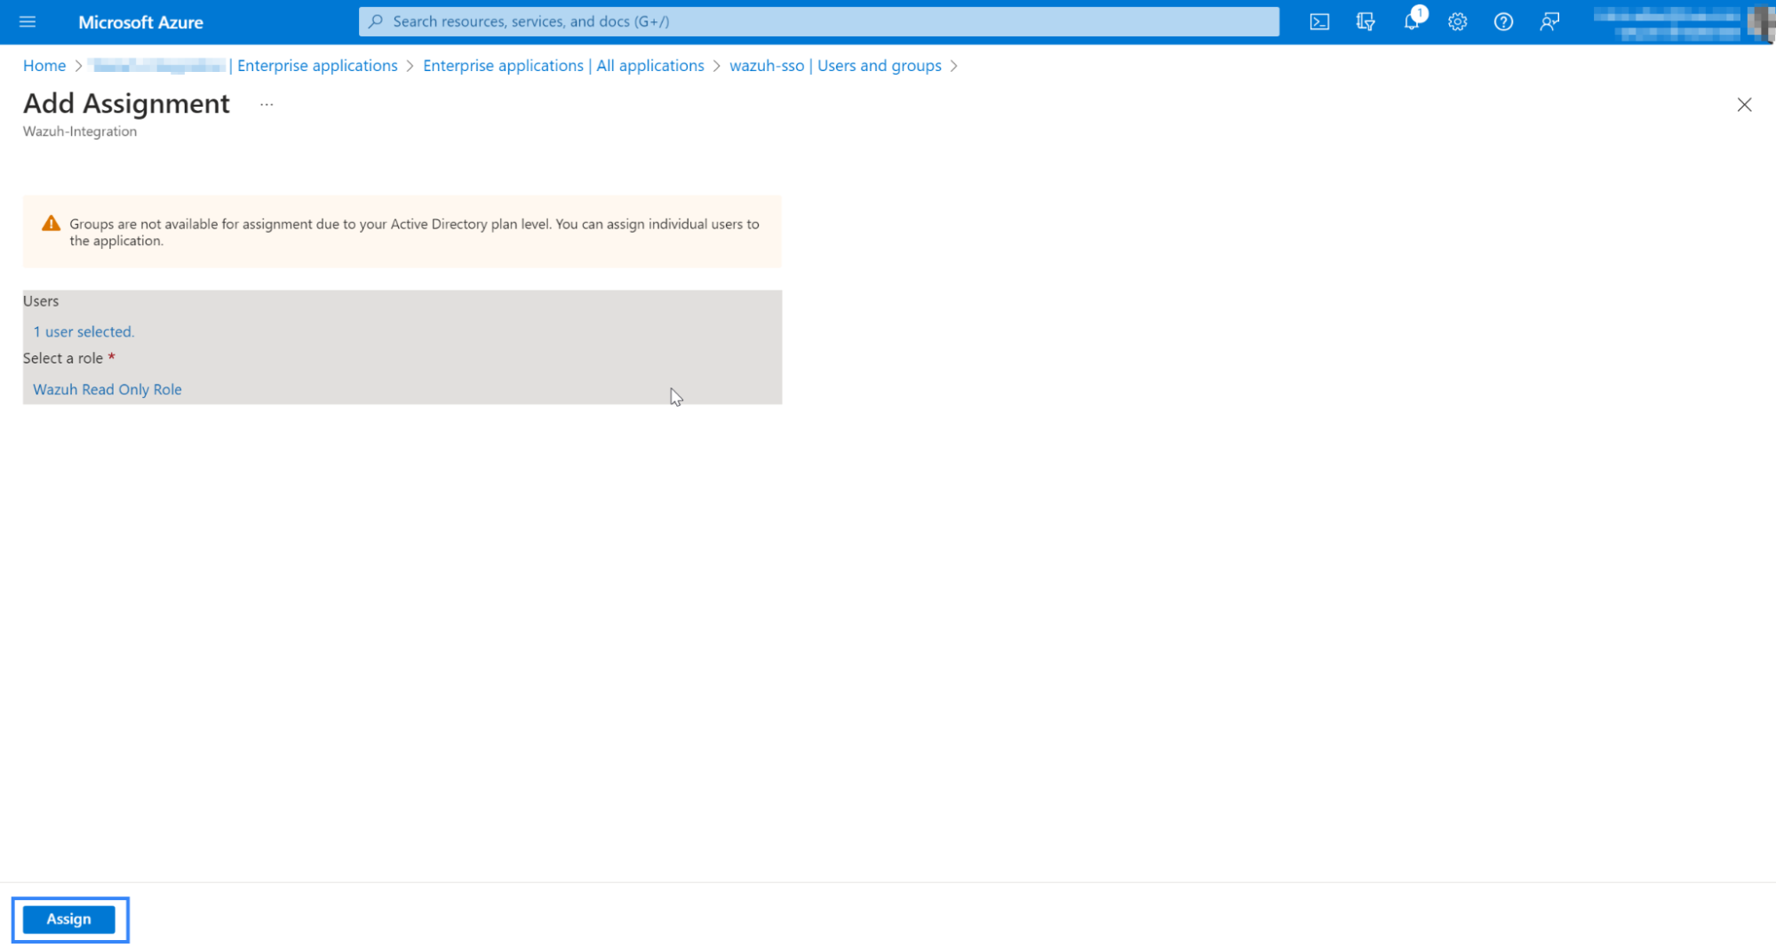Image resolution: width=1776 pixels, height=948 pixels.
Task: Click the Microsoft Azure logo text
Action: 140,22
